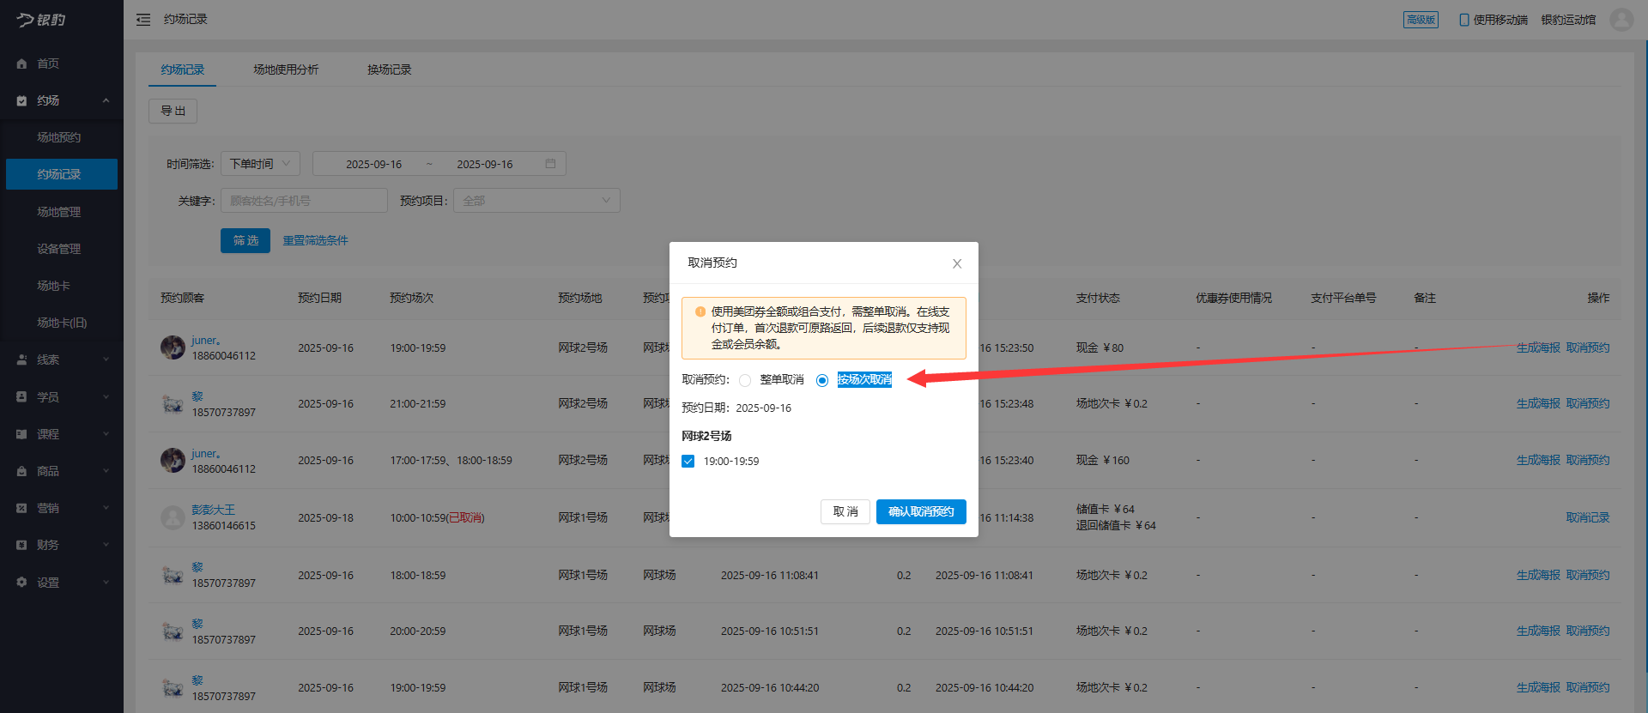Viewport: 1648px width, 713px height.
Task: Click the sidebar collapse hamburger icon
Action: pos(143,20)
